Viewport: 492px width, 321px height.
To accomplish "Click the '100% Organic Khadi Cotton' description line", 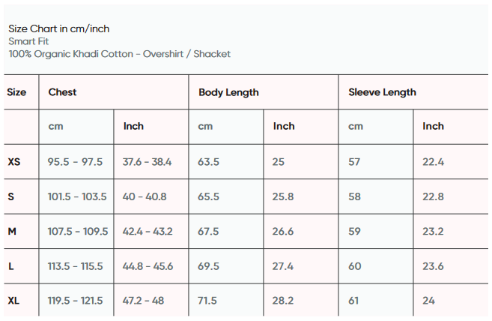I will point(119,54).
